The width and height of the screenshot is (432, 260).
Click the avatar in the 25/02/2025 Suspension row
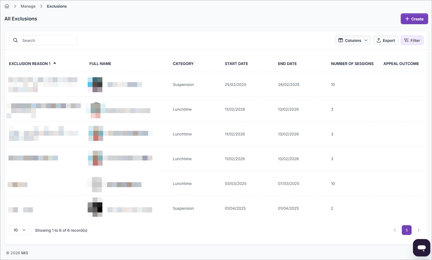coord(95,85)
